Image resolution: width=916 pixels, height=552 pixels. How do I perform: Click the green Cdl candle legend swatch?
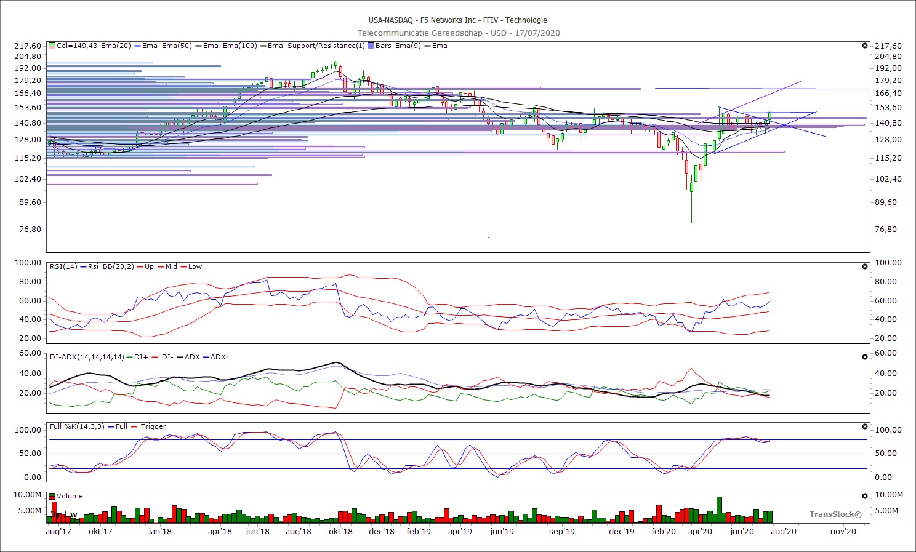click(52, 46)
